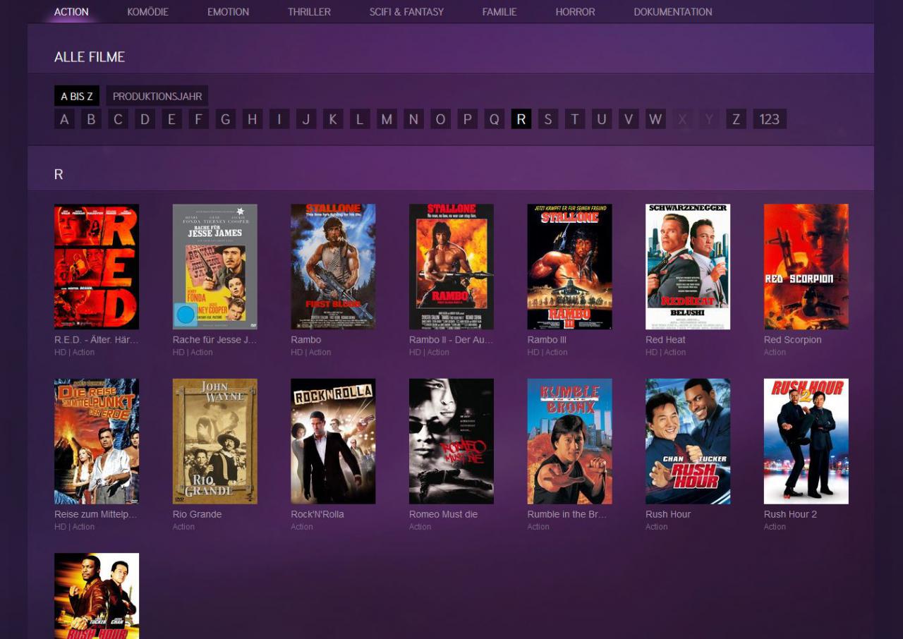Click the 'Rock'N'Rolla' title text

coord(317,514)
